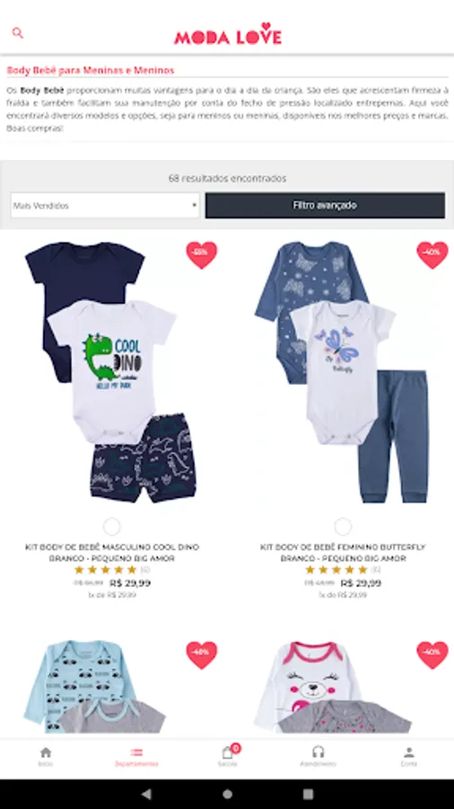Expand the Mais Vendidos sort dropdown
454x809 pixels.
click(105, 205)
